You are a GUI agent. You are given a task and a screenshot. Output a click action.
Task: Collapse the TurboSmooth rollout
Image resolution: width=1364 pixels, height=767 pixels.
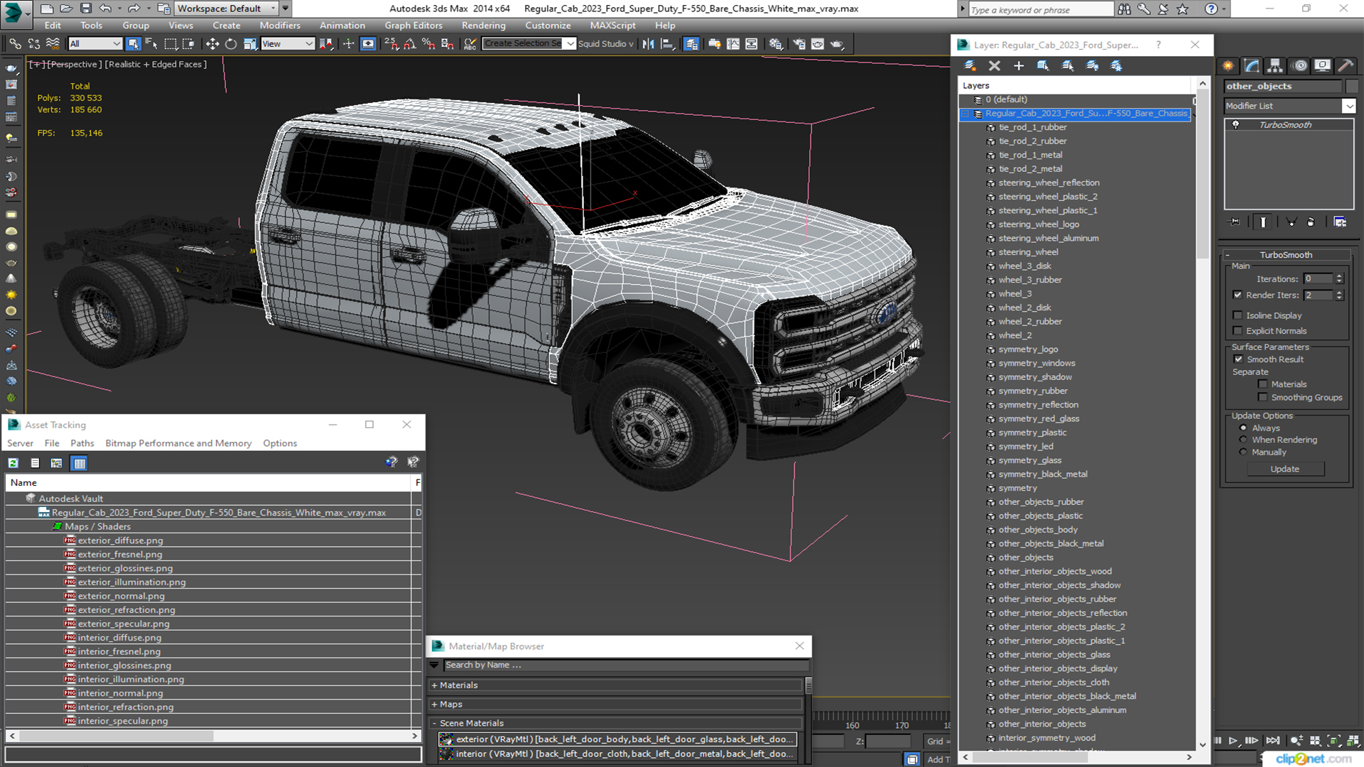tap(1286, 255)
